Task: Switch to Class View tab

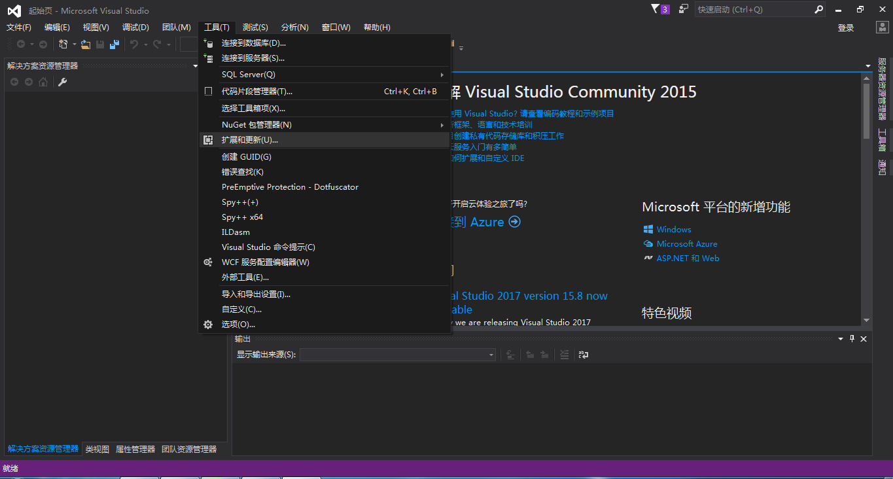Action: point(97,450)
